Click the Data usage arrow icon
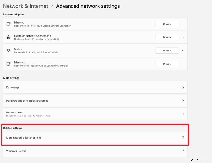 click(x=183, y=87)
